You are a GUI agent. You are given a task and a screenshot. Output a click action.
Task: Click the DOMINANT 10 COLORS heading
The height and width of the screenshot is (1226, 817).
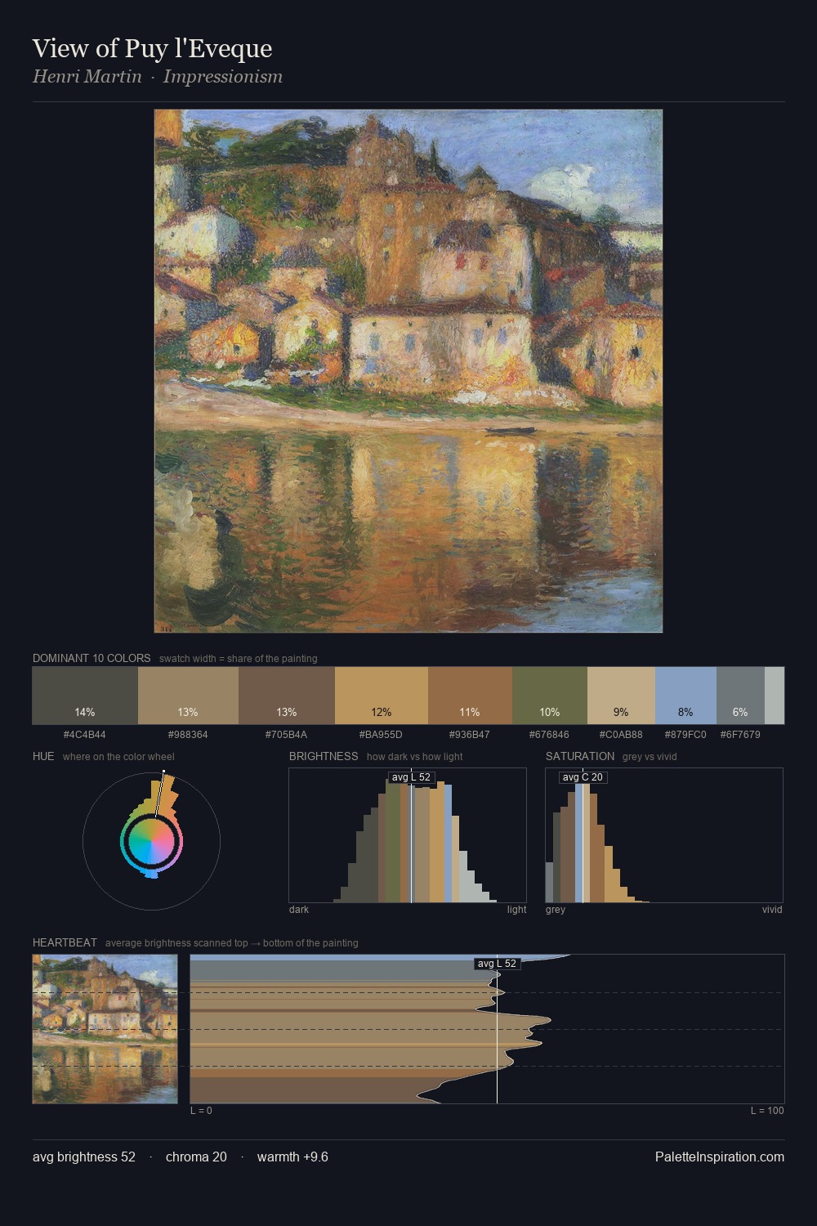[x=92, y=658]
